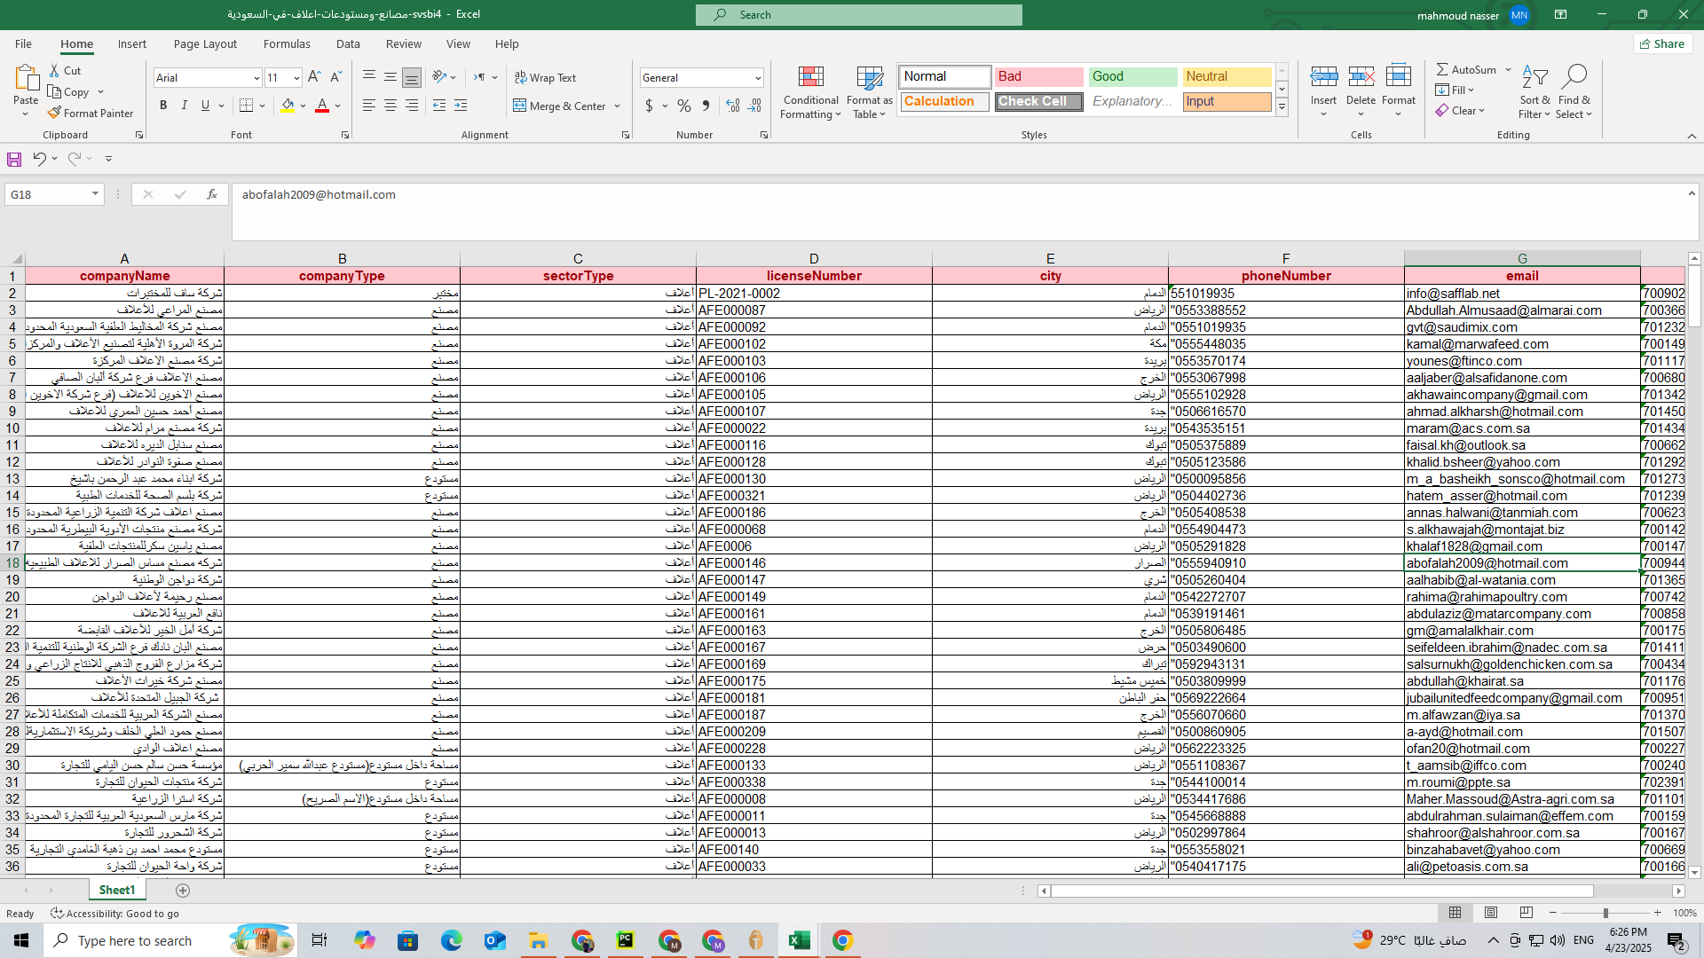Click the Center align icon
This screenshot has width=1704, height=958.
390,106
